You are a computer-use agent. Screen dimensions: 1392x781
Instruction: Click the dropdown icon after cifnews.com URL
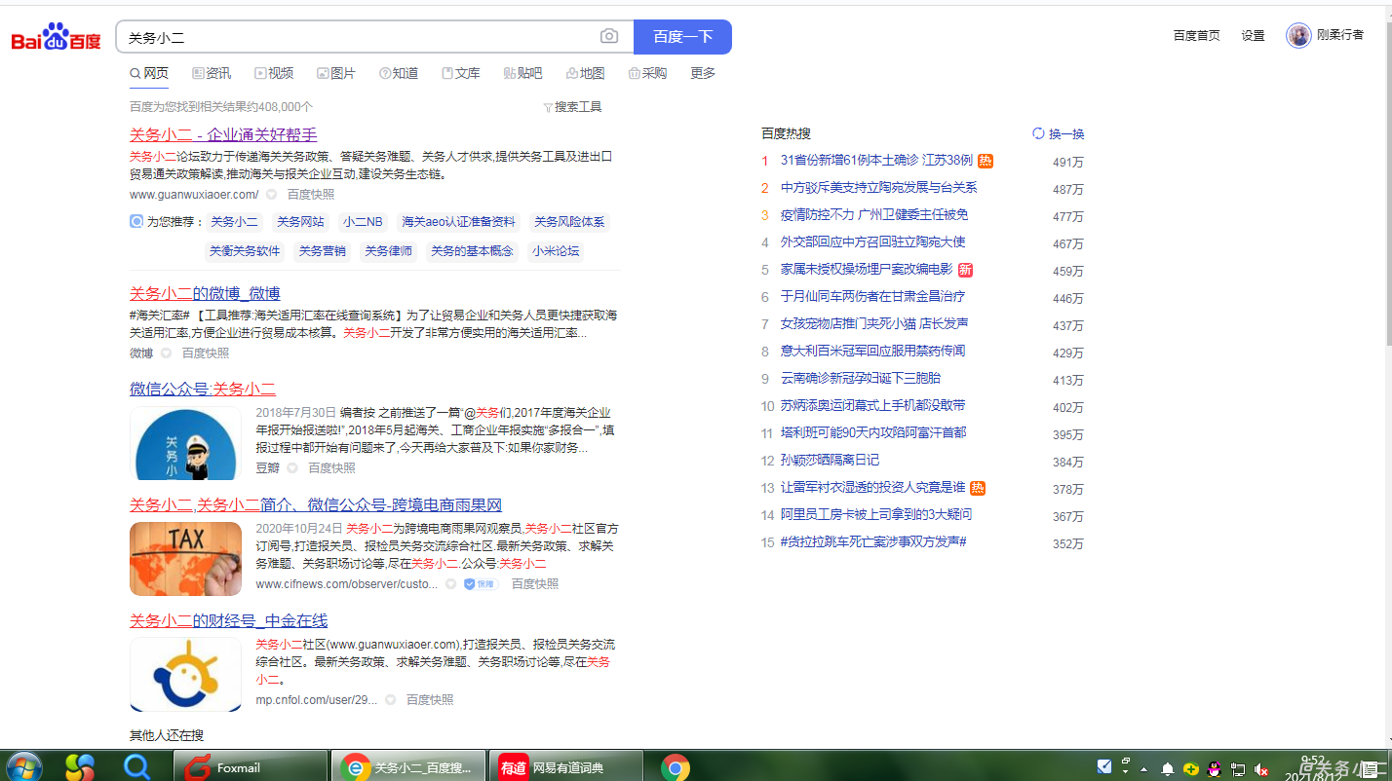[450, 584]
